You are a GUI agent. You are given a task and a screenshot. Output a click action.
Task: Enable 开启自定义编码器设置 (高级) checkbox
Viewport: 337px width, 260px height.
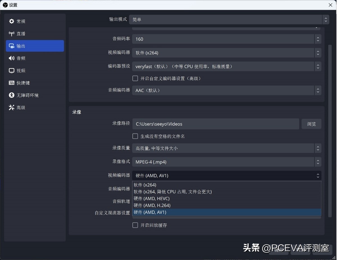(x=135, y=78)
